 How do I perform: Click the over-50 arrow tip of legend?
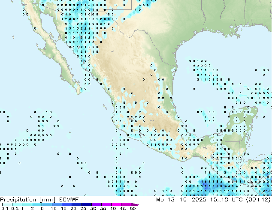(x=136, y=204)
